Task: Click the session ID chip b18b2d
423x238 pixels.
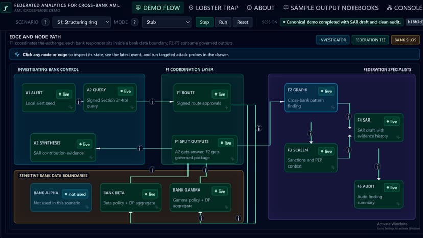Action: tap(414, 22)
